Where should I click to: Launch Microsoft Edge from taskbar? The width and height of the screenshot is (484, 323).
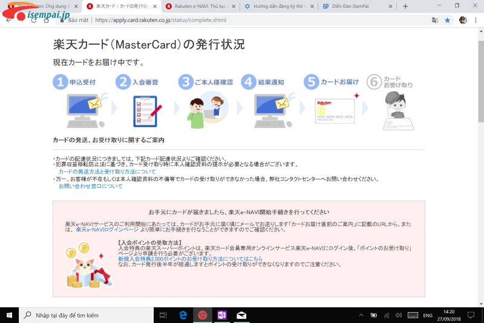pyautogui.click(x=183, y=315)
